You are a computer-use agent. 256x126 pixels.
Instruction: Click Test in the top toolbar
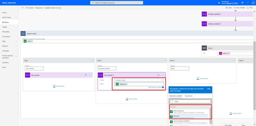point(250,8)
